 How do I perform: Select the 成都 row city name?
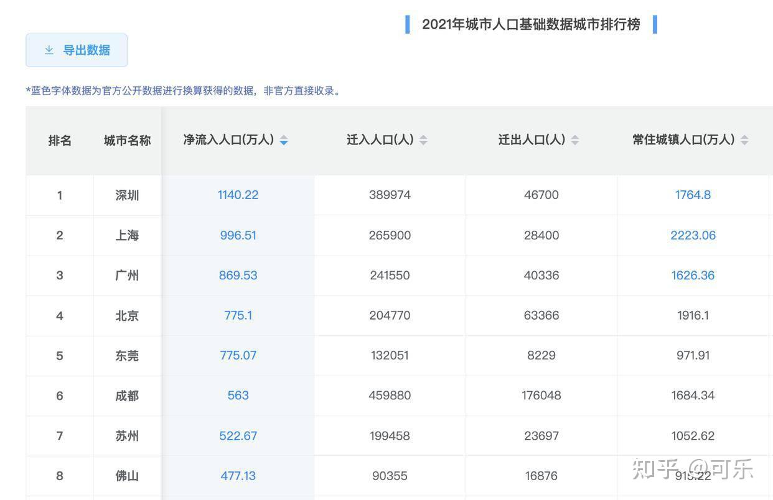(x=127, y=396)
